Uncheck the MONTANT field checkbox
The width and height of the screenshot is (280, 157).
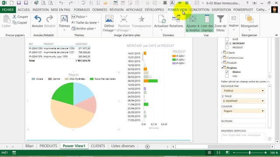pos(227,43)
